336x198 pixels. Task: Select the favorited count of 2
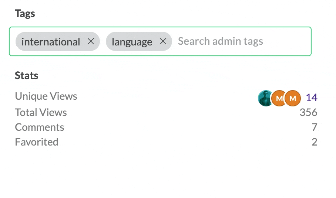(x=315, y=142)
